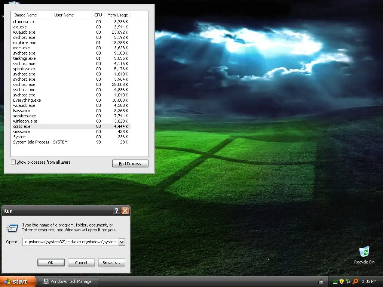Select svchost.exe using 9,108 K memory
The height and width of the screenshot is (287, 383).
[x=71, y=53]
